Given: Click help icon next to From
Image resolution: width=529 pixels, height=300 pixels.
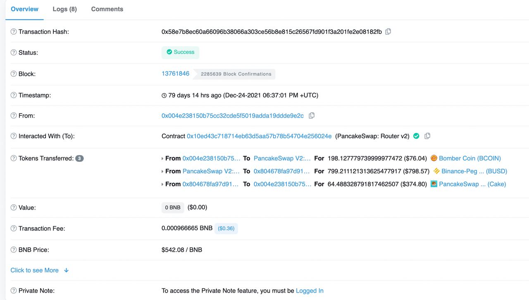Looking at the screenshot, I should click(14, 116).
